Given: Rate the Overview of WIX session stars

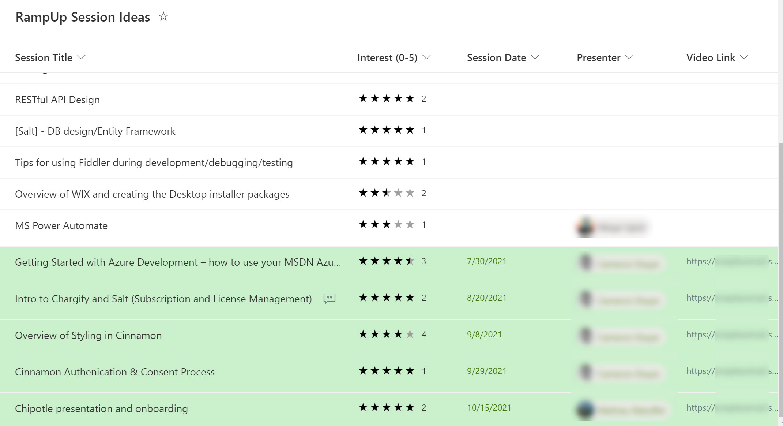Looking at the screenshot, I should click(386, 193).
